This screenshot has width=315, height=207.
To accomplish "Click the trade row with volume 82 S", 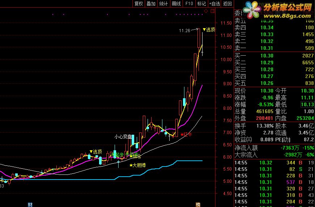I will (x=274, y=169).
